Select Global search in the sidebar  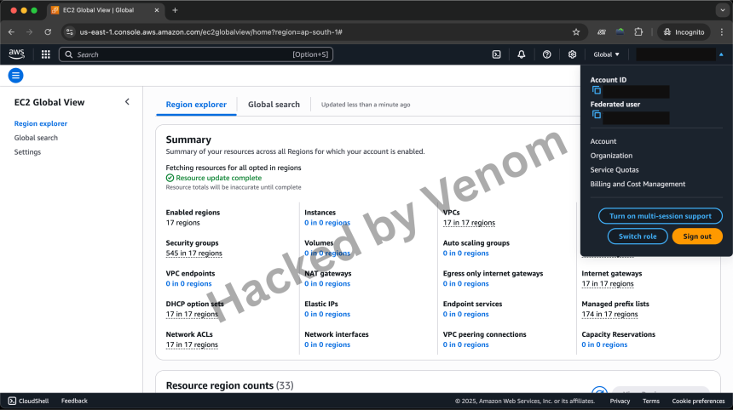36,138
